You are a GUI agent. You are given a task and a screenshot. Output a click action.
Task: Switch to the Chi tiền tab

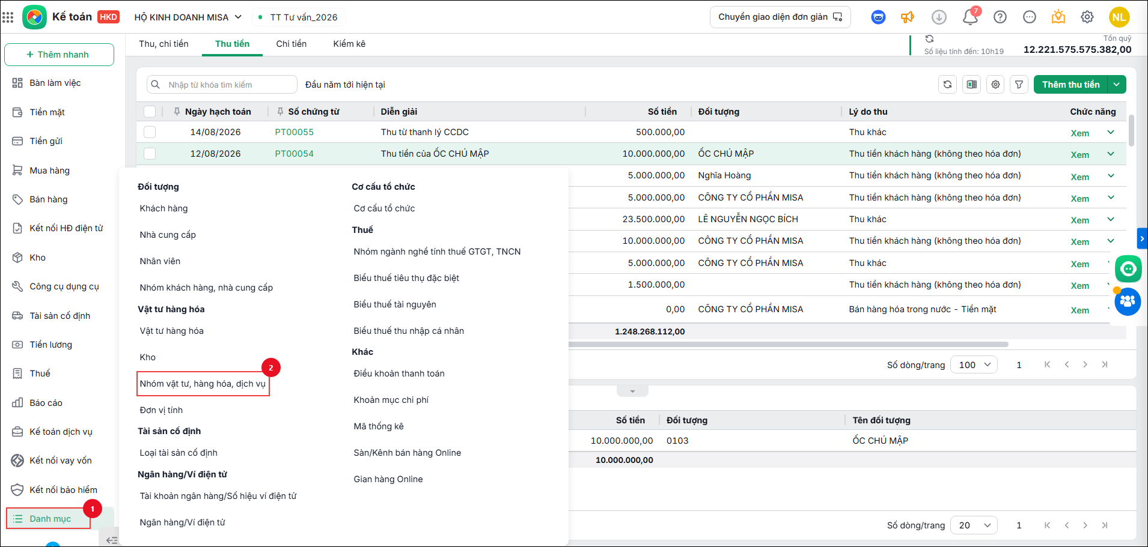pyautogui.click(x=292, y=44)
